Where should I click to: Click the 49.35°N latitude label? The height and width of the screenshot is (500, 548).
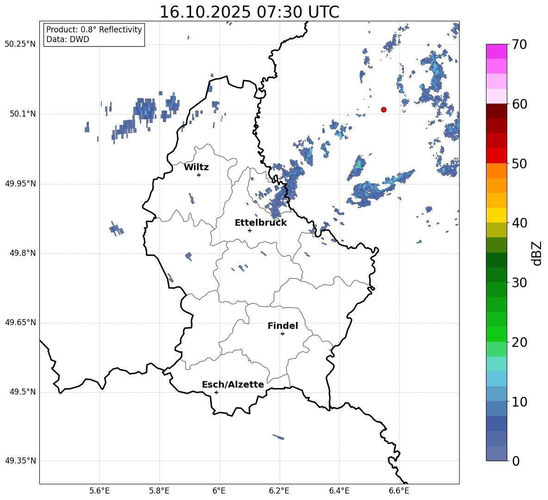point(20,461)
